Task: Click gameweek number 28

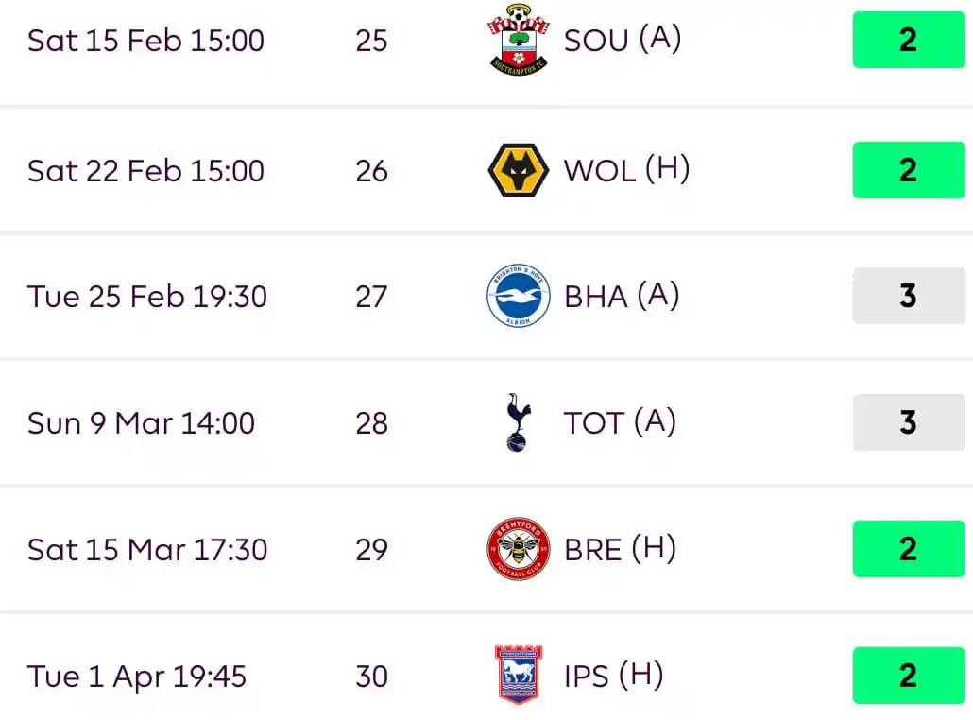Action: point(371,423)
